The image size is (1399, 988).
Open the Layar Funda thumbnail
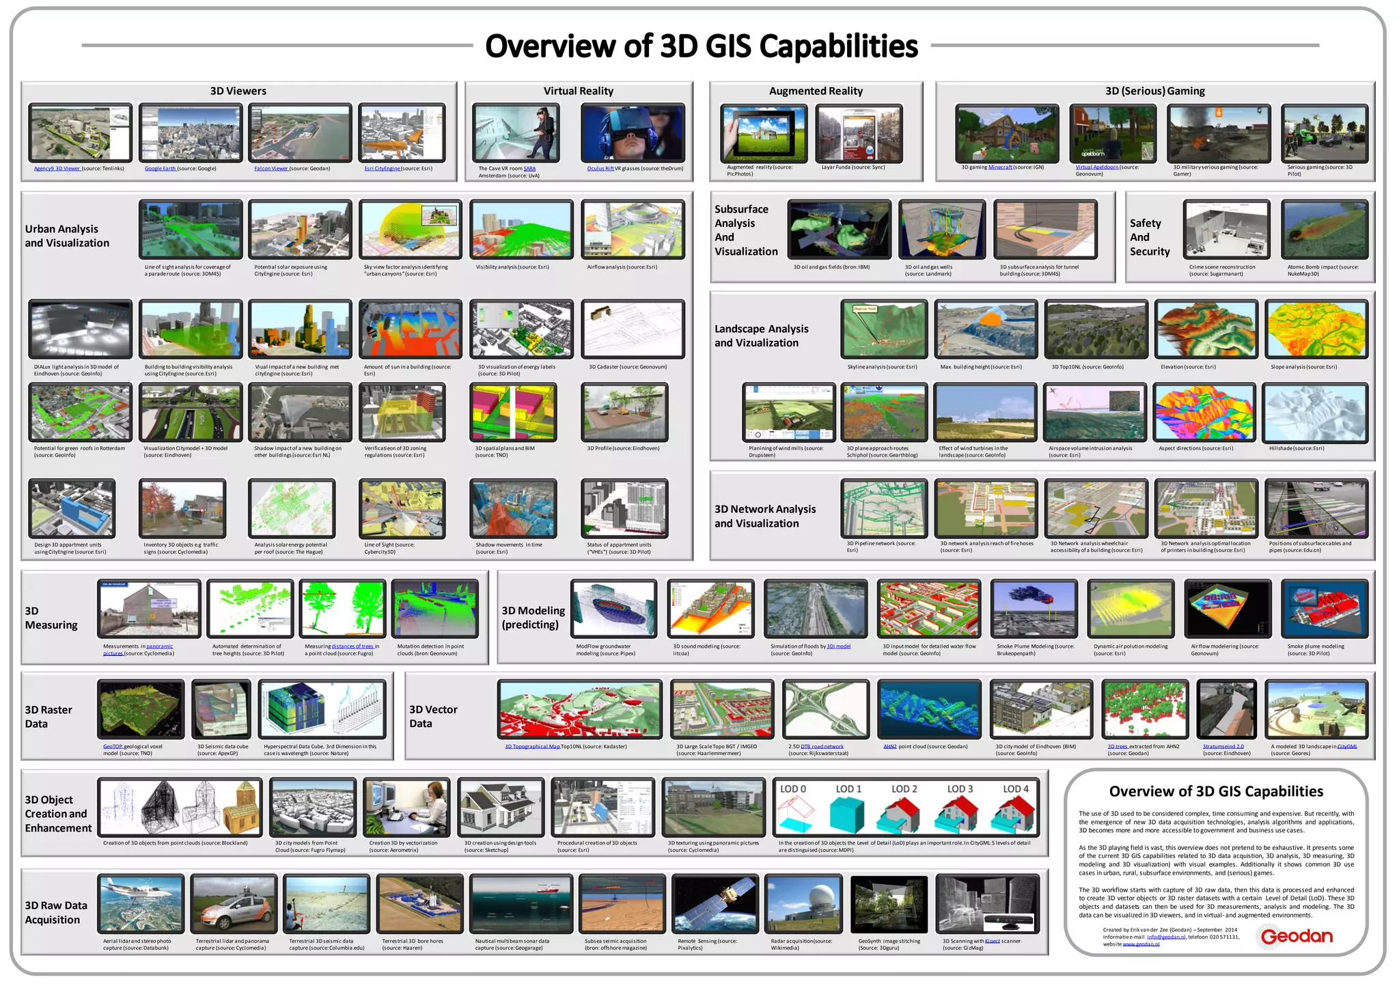click(x=859, y=133)
